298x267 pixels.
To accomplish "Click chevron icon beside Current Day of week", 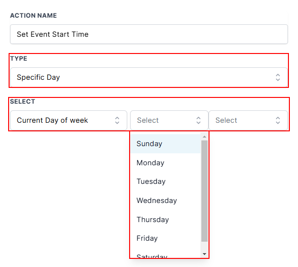I will pos(117,120).
